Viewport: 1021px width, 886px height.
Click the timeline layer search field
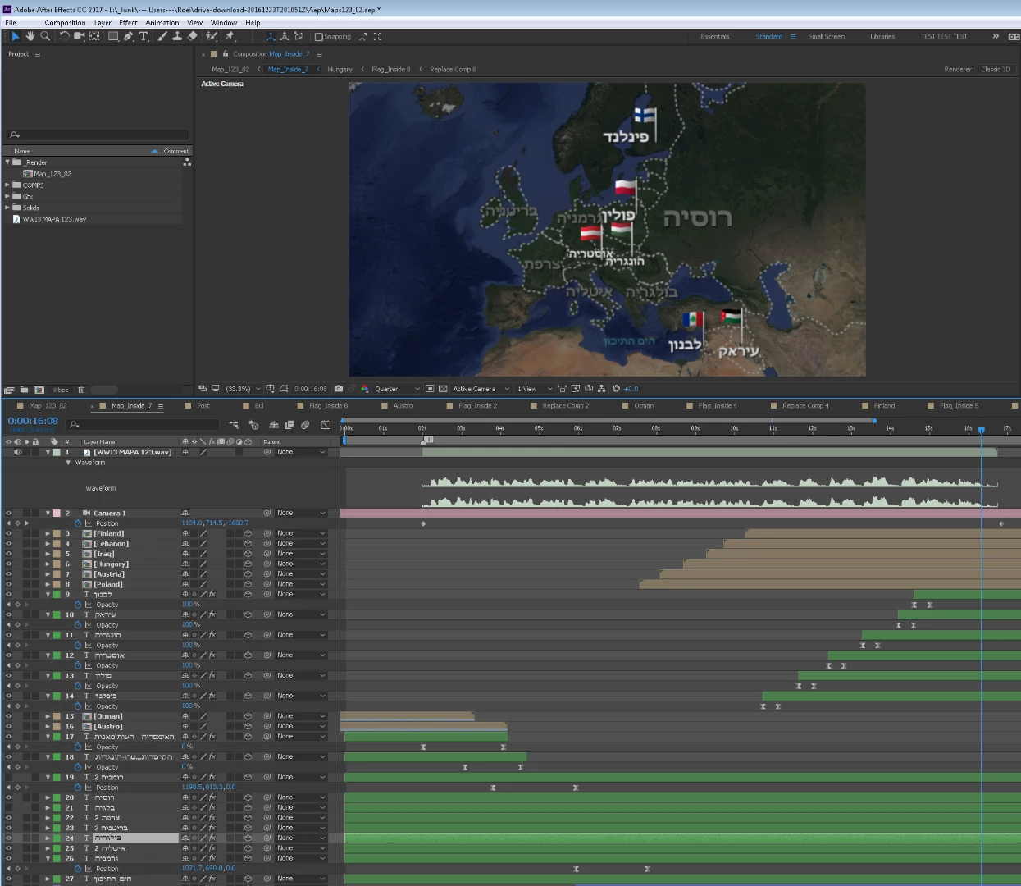[144, 425]
